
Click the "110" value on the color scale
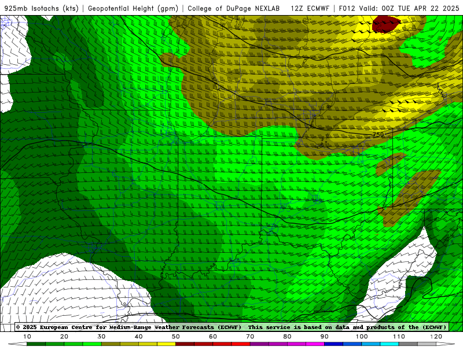click(399, 337)
